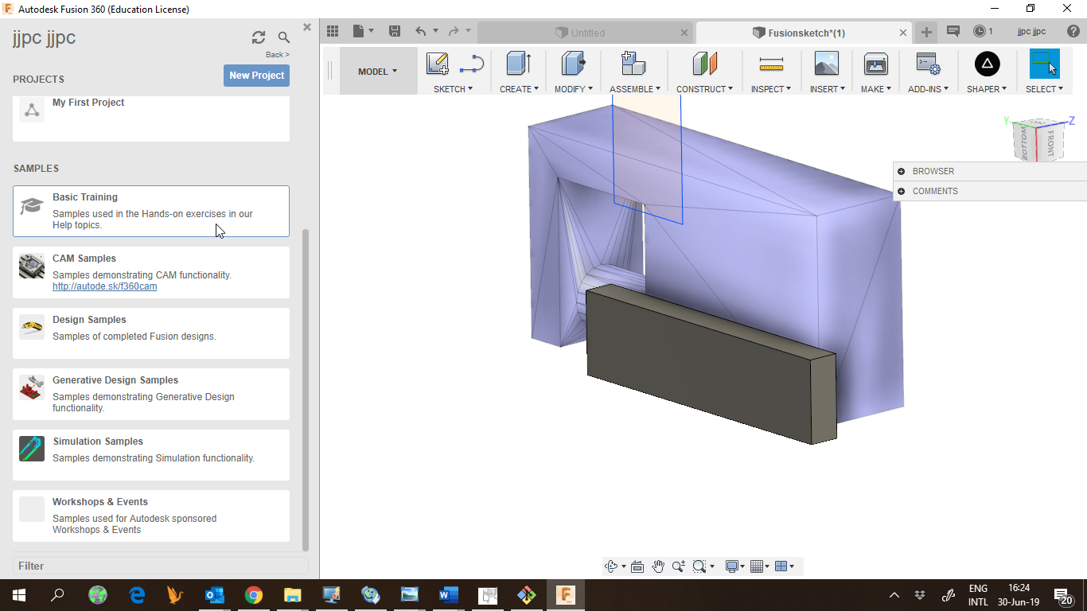Refresh the data panel

pos(259,37)
